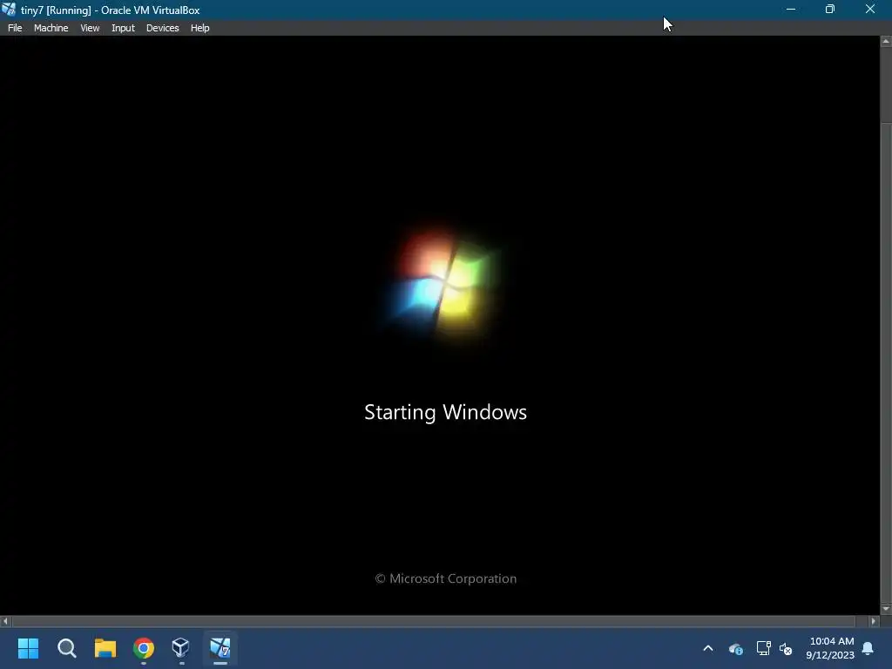Click the OneDrive cloud tray icon

click(735, 648)
